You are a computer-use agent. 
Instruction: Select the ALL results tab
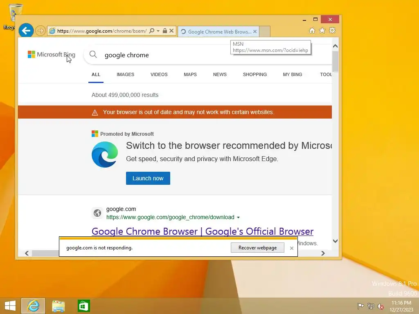(96, 74)
